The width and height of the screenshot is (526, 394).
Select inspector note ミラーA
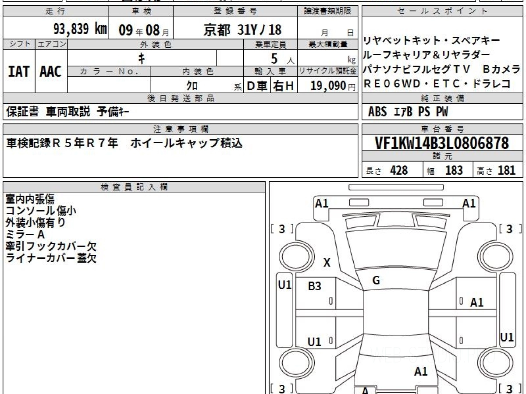point(25,235)
